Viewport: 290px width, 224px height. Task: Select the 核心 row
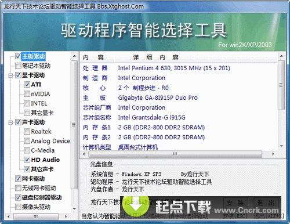point(179,88)
